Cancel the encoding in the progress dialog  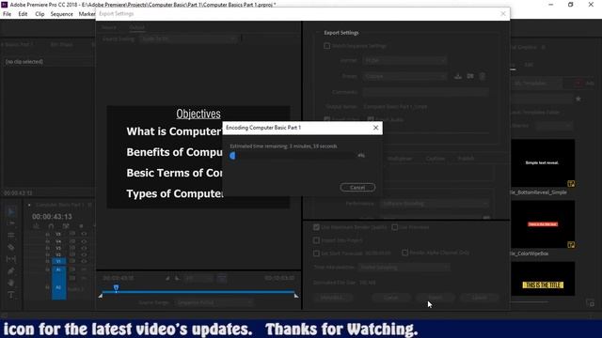coord(357,188)
